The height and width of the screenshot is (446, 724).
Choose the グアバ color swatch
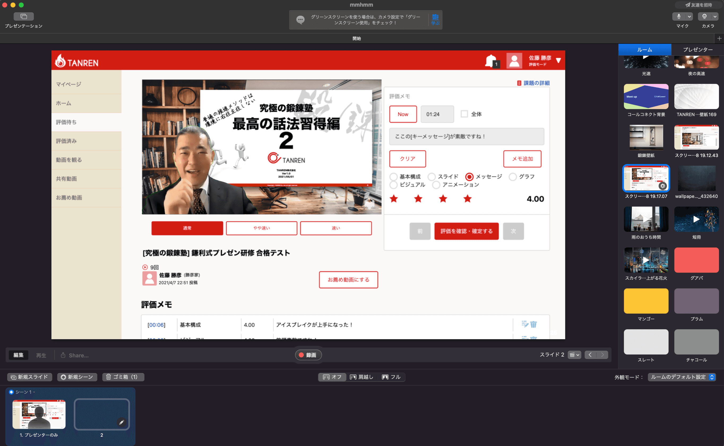[697, 260]
